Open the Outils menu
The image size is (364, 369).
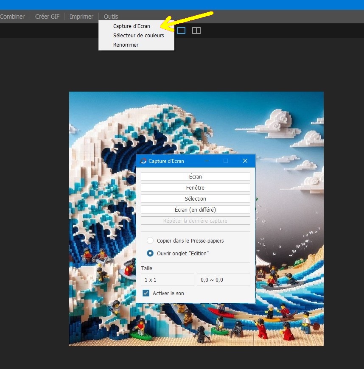coord(111,17)
